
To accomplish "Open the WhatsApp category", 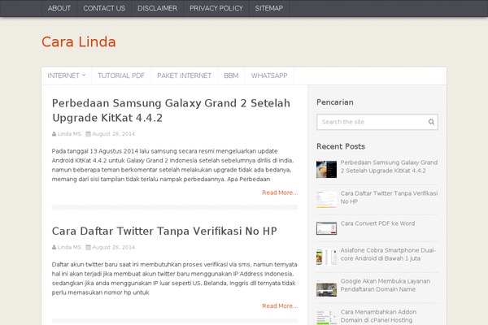I will pyautogui.click(x=269, y=76).
